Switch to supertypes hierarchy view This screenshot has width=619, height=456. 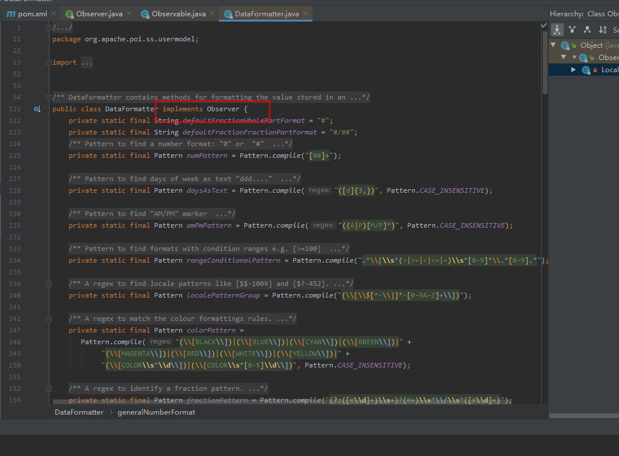pos(572,30)
